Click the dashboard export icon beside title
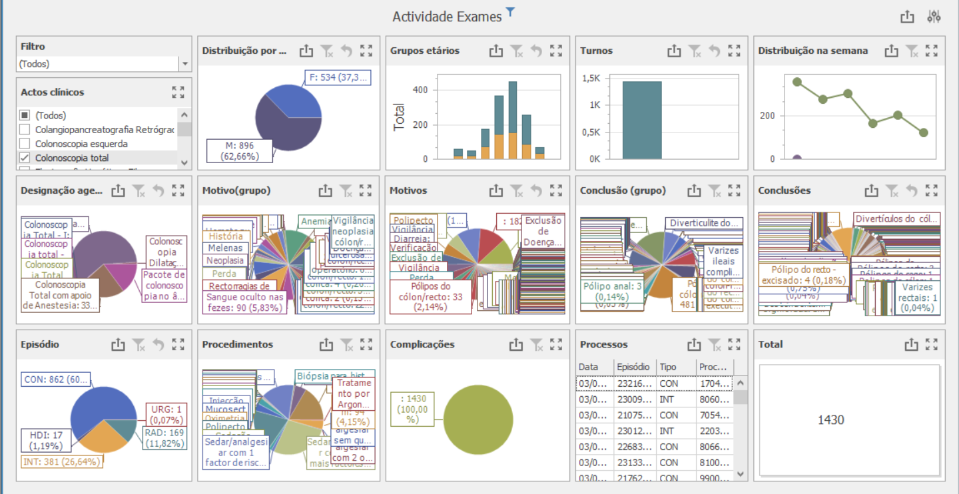 [x=907, y=17]
